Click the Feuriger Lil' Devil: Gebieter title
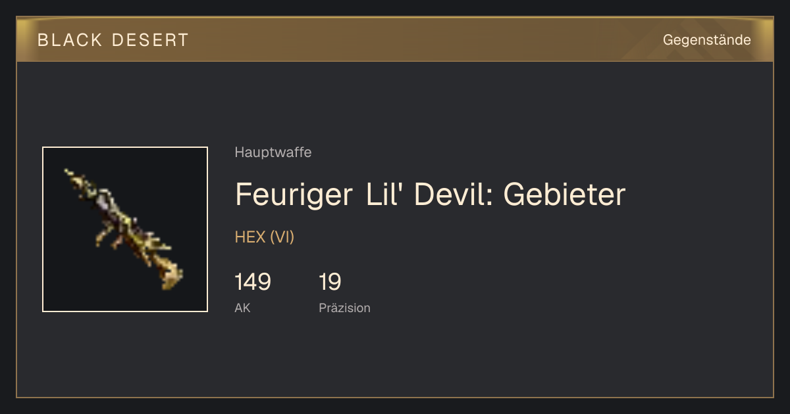Viewport: 790px width, 414px height. click(x=430, y=195)
